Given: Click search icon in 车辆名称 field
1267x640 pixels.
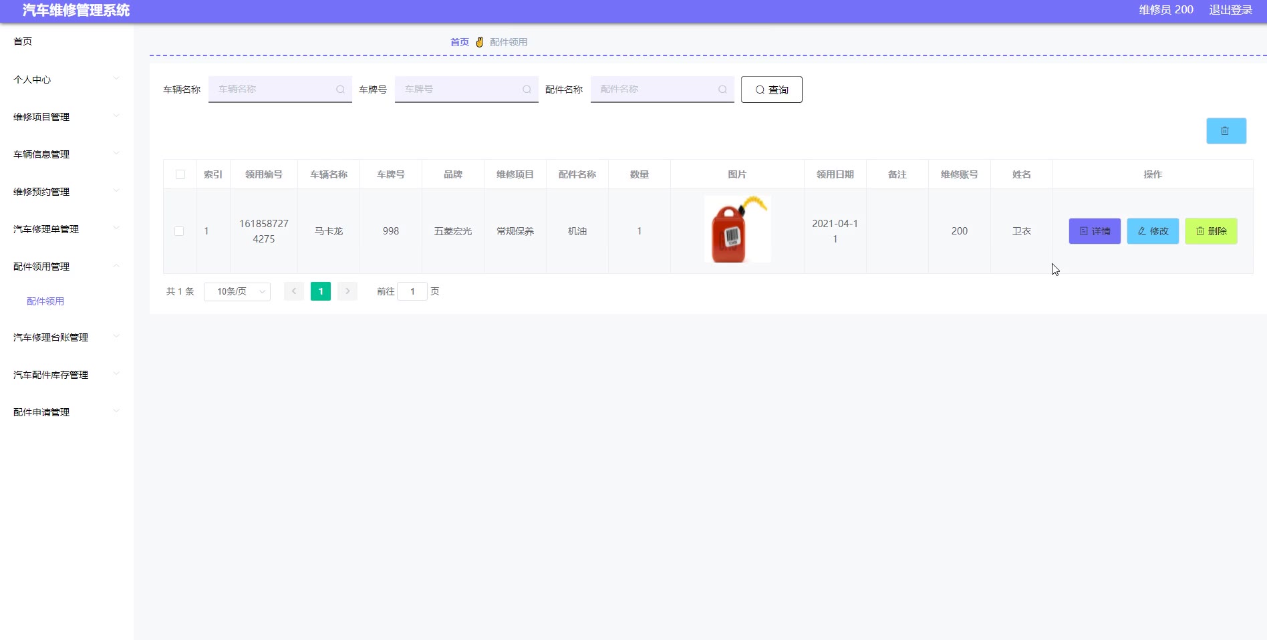Looking at the screenshot, I should click(340, 90).
